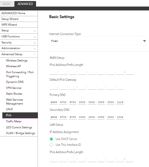The width and height of the screenshot is (149, 167).
Task: Expand the Administration plus icon
Action: [x=35, y=49]
